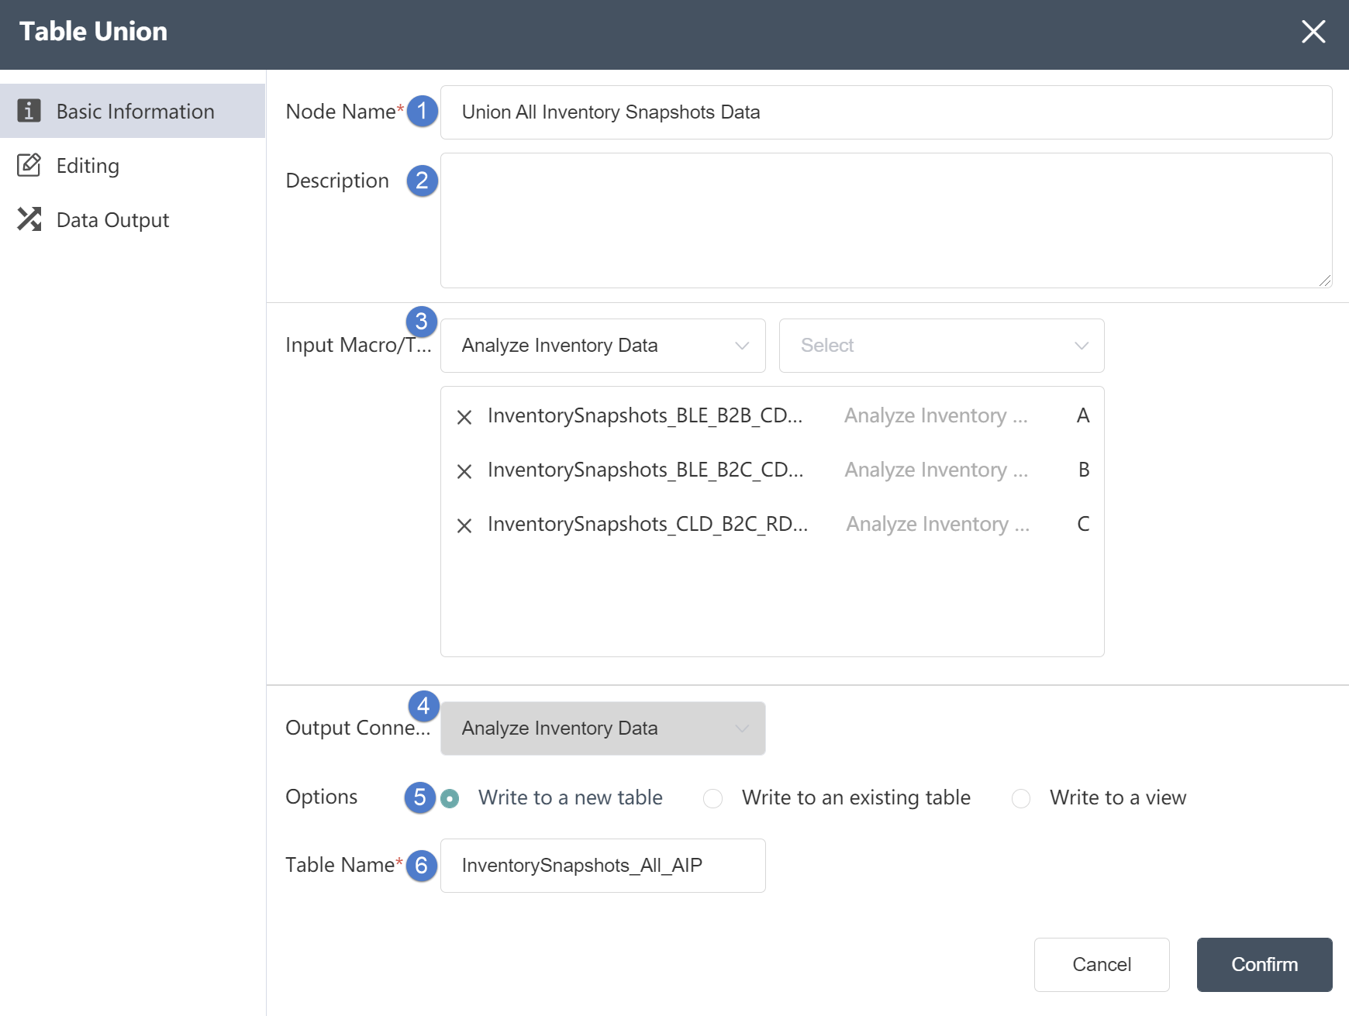Click alias letter A in table list
The image size is (1349, 1016).
coord(1083,415)
